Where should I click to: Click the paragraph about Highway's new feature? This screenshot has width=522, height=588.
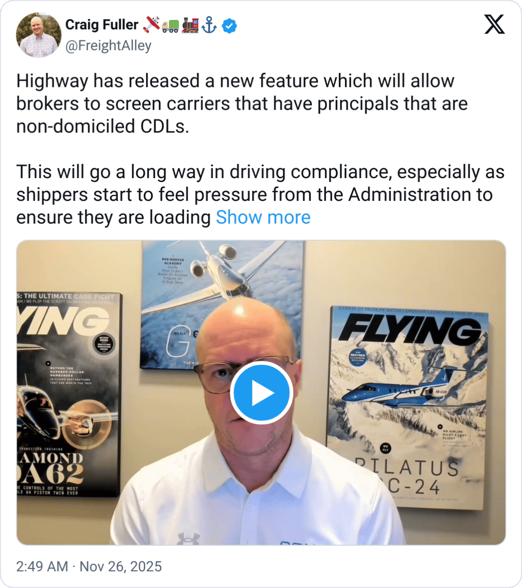tap(242, 104)
